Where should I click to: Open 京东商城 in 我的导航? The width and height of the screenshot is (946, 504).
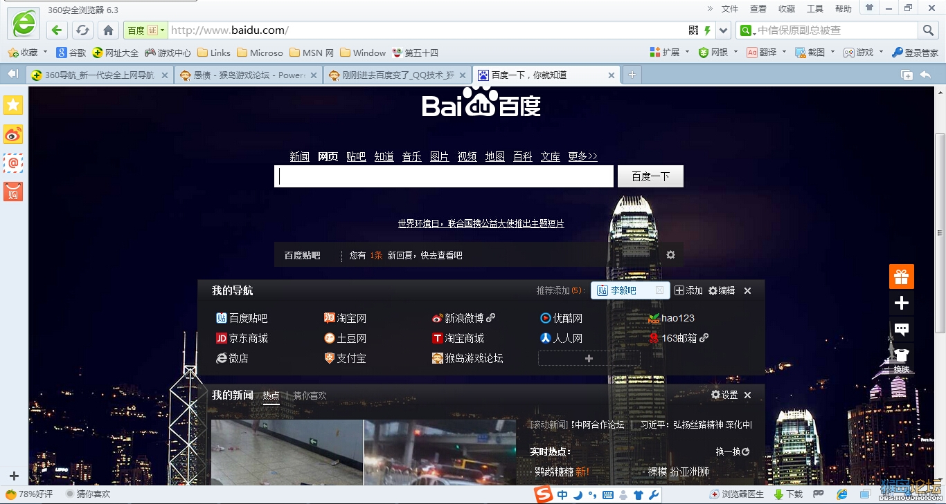pos(242,338)
